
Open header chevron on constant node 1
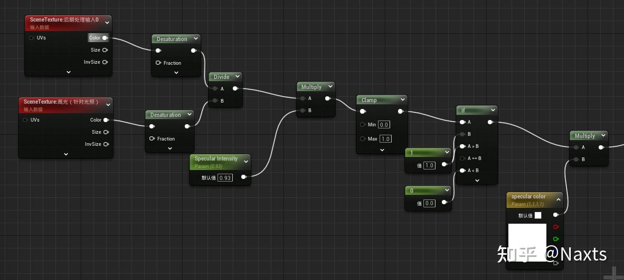(447, 153)
